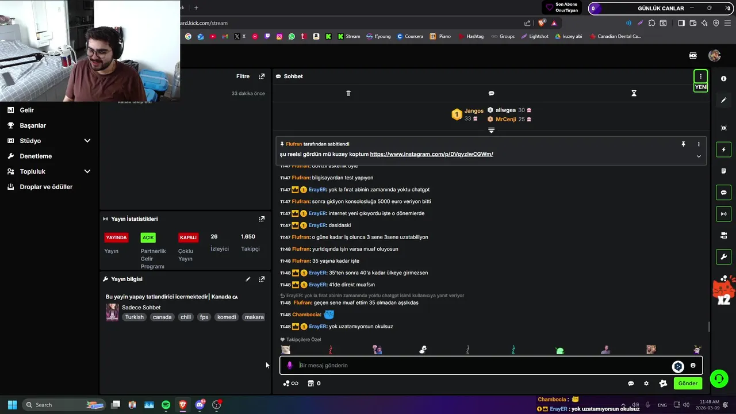Click the wrench icon in right sidebar
Image resolution: width=736 pixels, height=414 pixels.
point(724,257)
